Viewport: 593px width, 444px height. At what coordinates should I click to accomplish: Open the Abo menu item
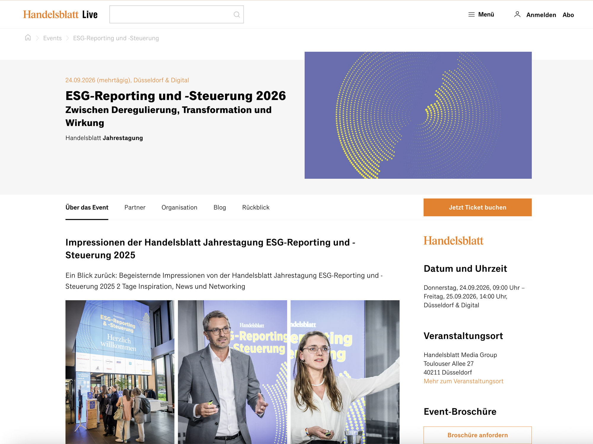tap(568, 15)
